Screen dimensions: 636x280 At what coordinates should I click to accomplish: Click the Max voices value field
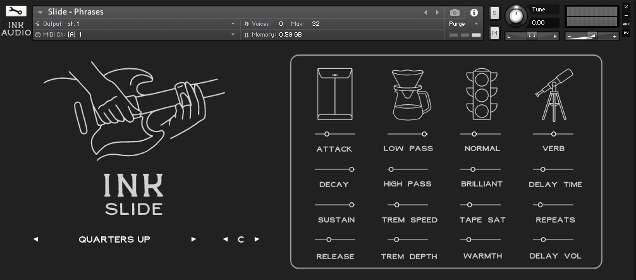[x=315, y=24]
